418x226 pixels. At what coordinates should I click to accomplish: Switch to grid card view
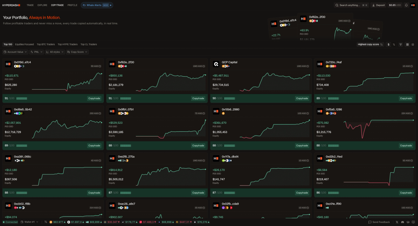(x=408, y=44)
